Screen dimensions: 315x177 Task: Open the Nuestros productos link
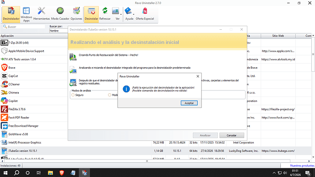tap(302, 166)
